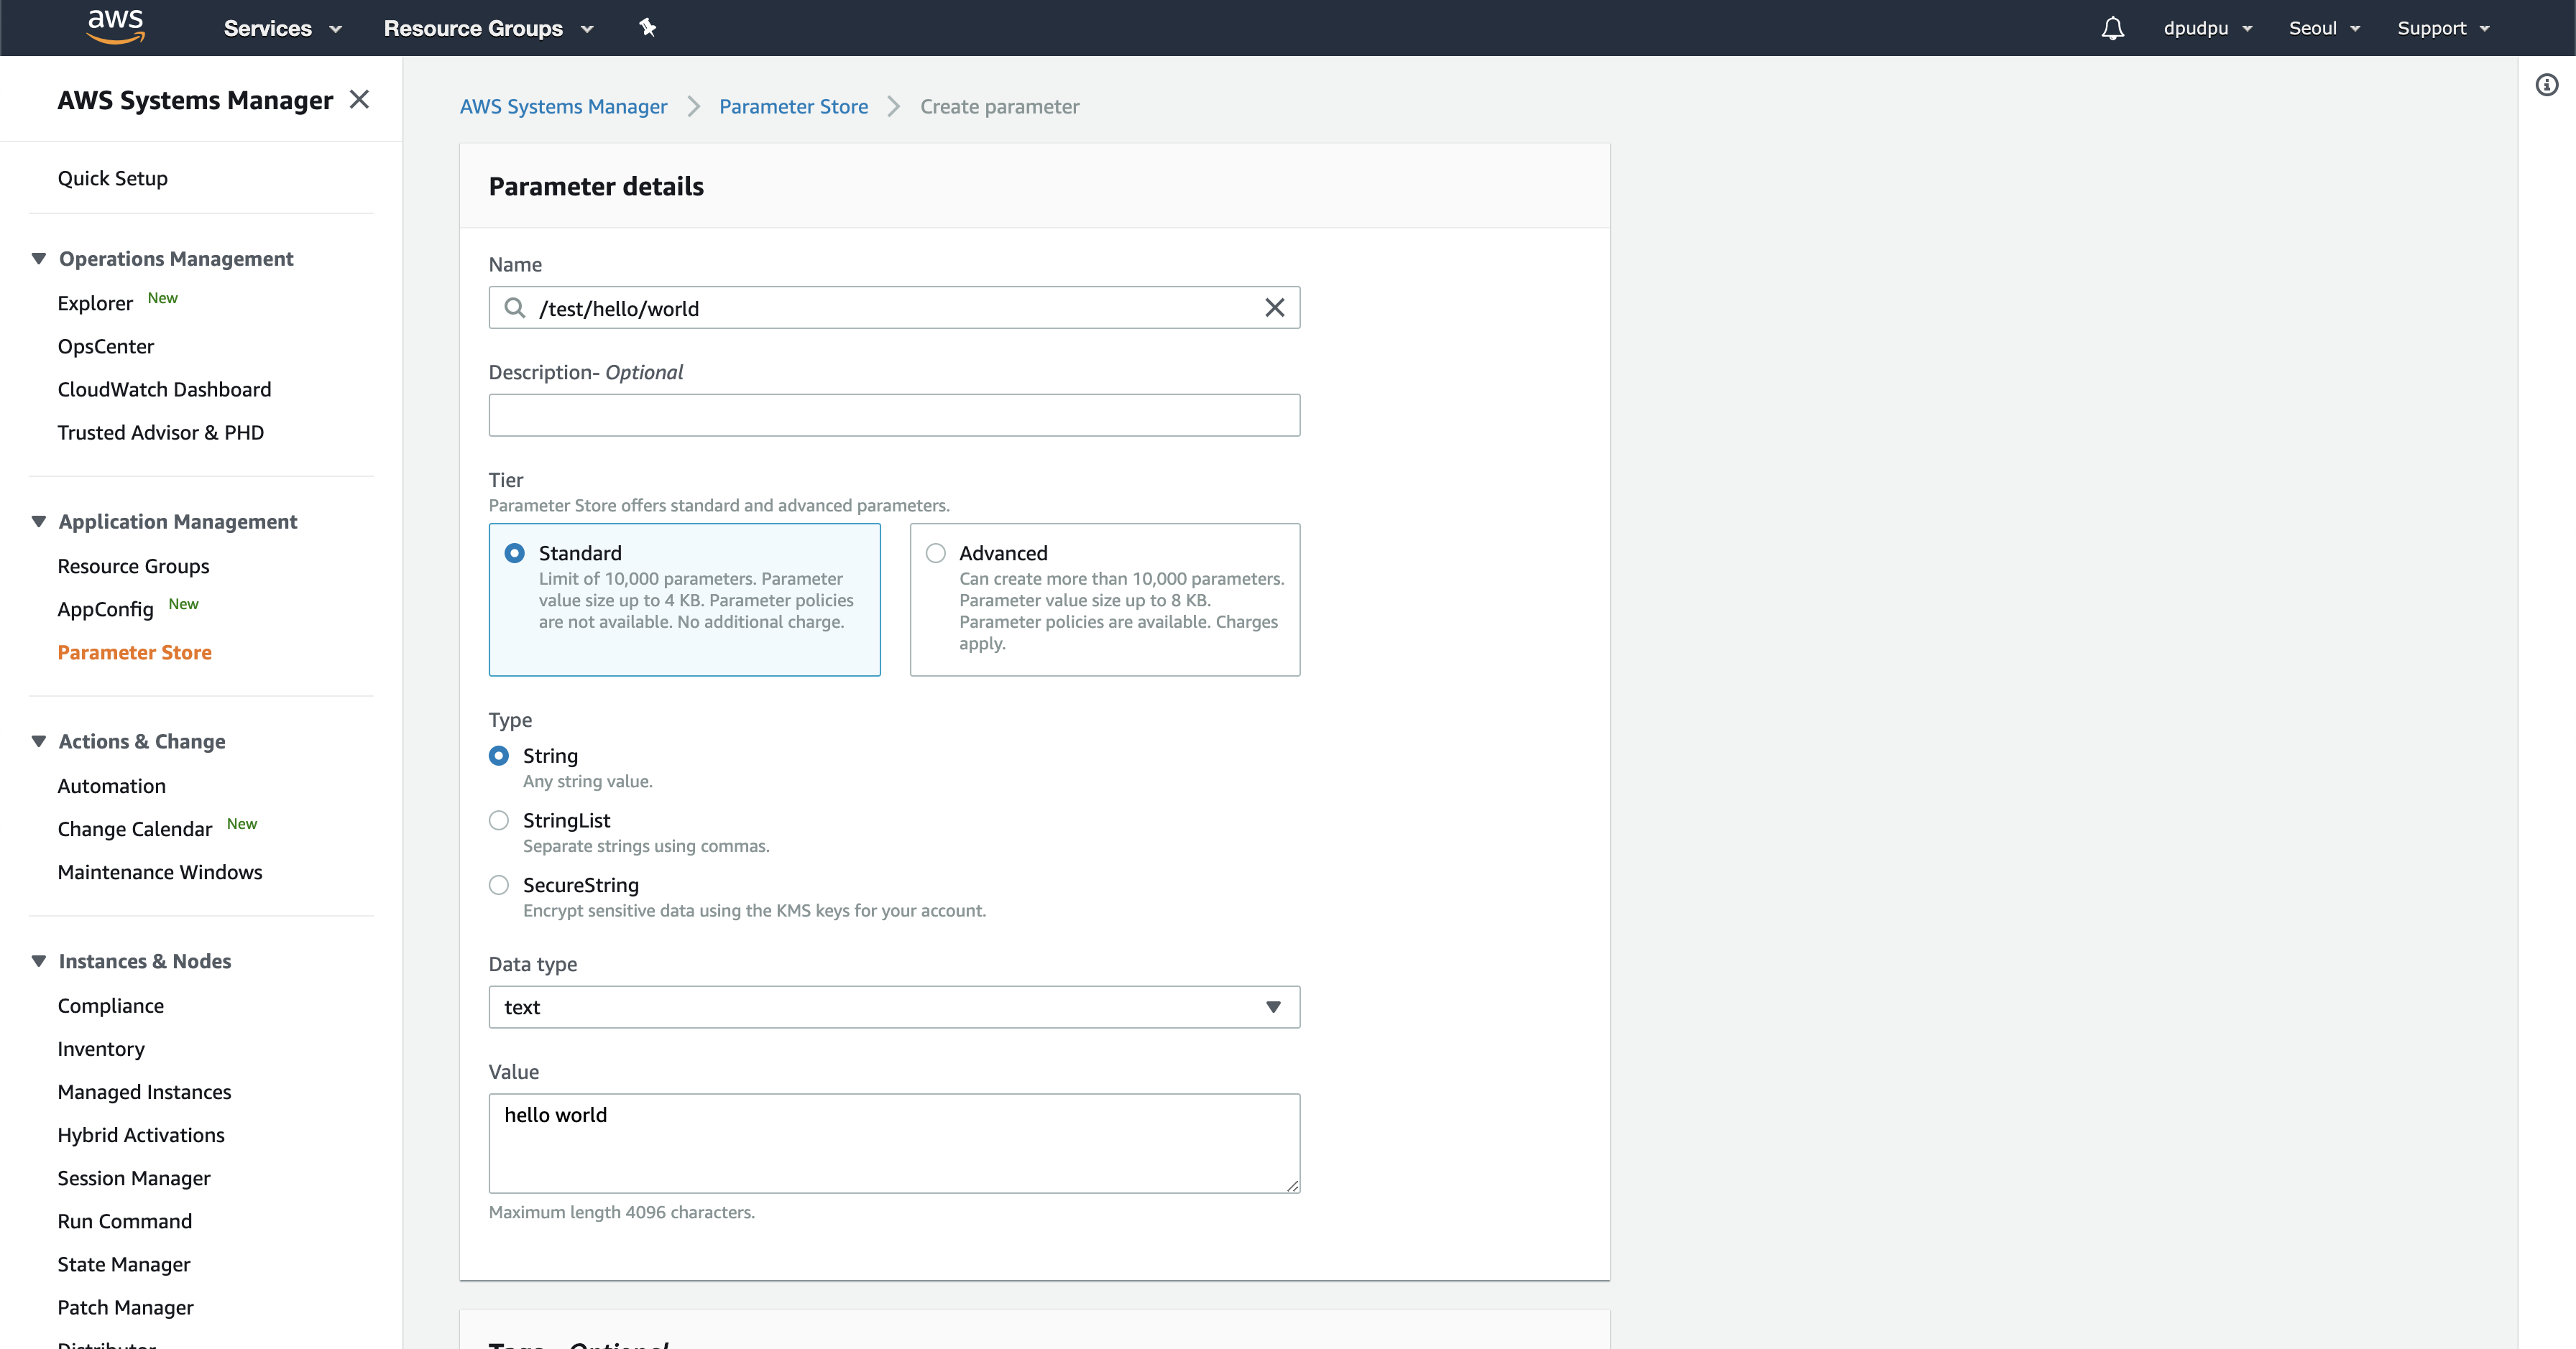
Task: Collapse the Instances & Nodes section
Action: pos(39,961)
